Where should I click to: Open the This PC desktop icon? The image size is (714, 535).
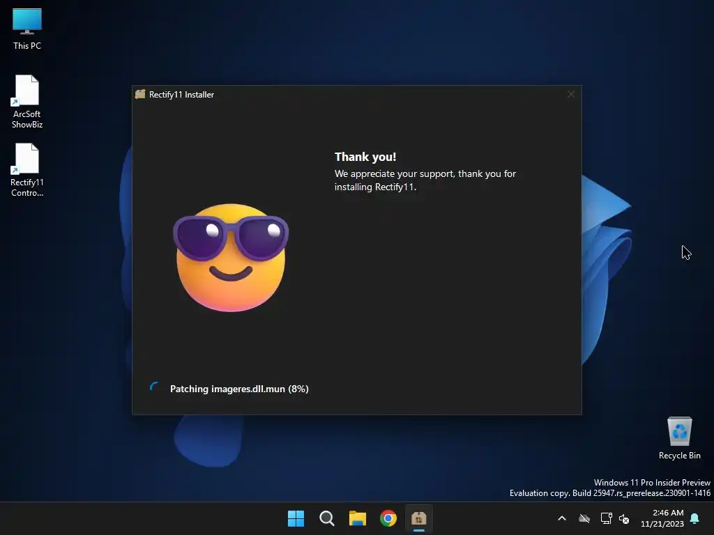pyautogui.click(x=27, y=29)
